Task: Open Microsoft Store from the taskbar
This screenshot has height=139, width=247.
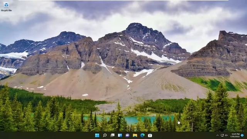Action: coord(150,136)
